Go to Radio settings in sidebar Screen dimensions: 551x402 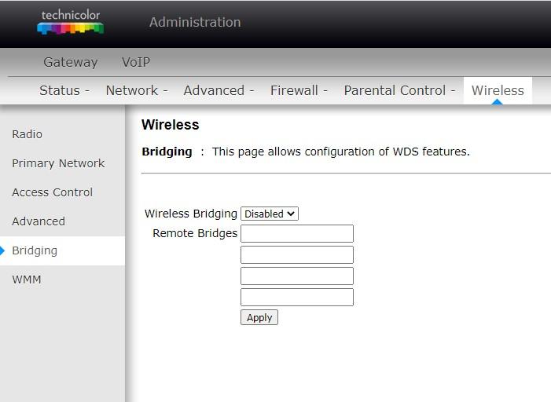27,134
